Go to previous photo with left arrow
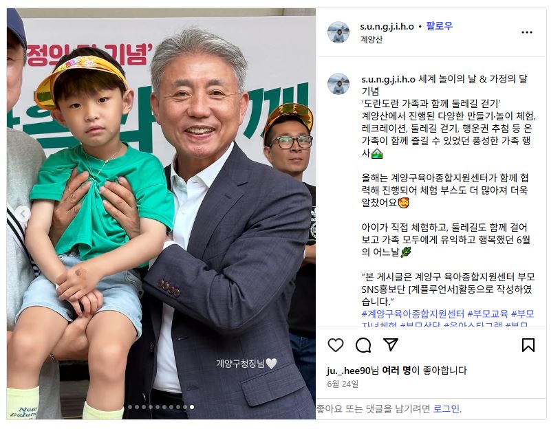 coord(23,214)
